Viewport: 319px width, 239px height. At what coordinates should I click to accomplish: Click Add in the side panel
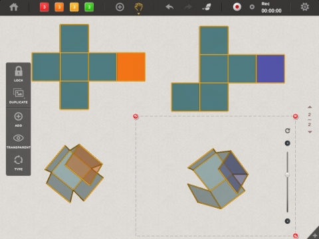[x=19, y=119]
